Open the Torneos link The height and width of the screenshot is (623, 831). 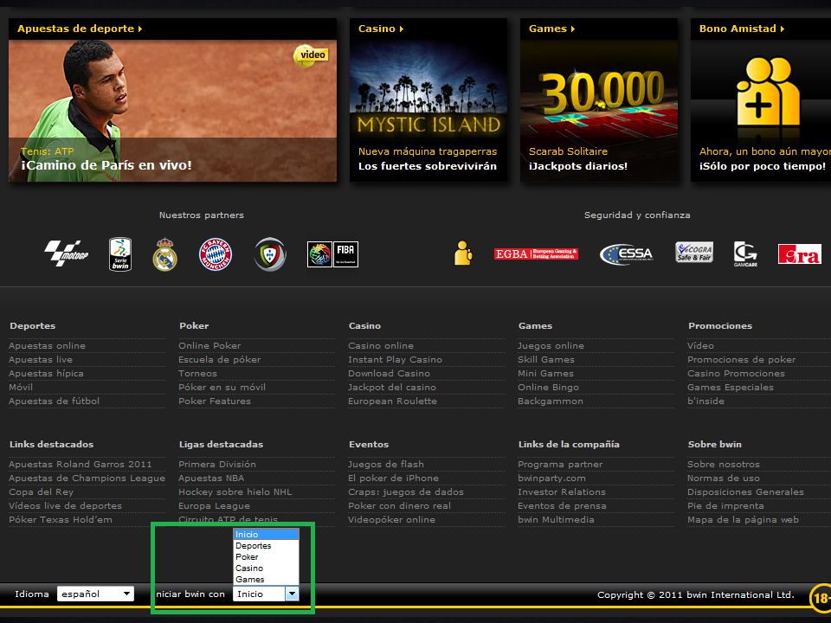click(197, 373)
